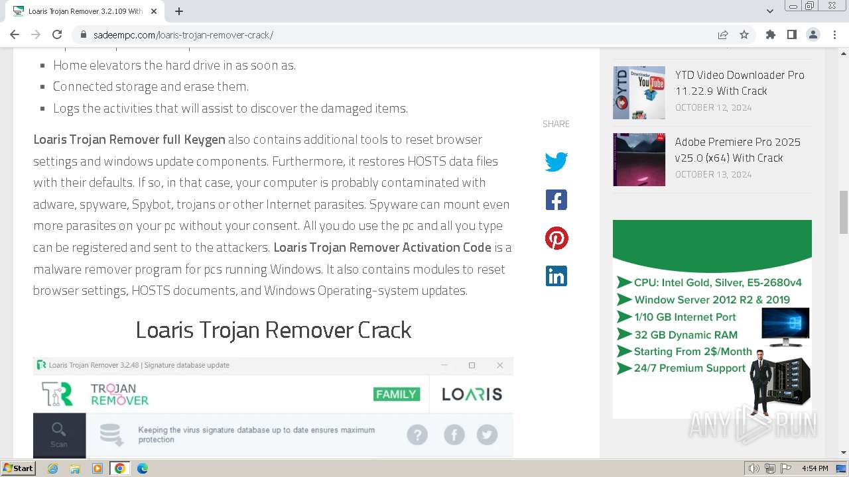Click 'Home elevators the hard drive' bullet

(174, 65)
